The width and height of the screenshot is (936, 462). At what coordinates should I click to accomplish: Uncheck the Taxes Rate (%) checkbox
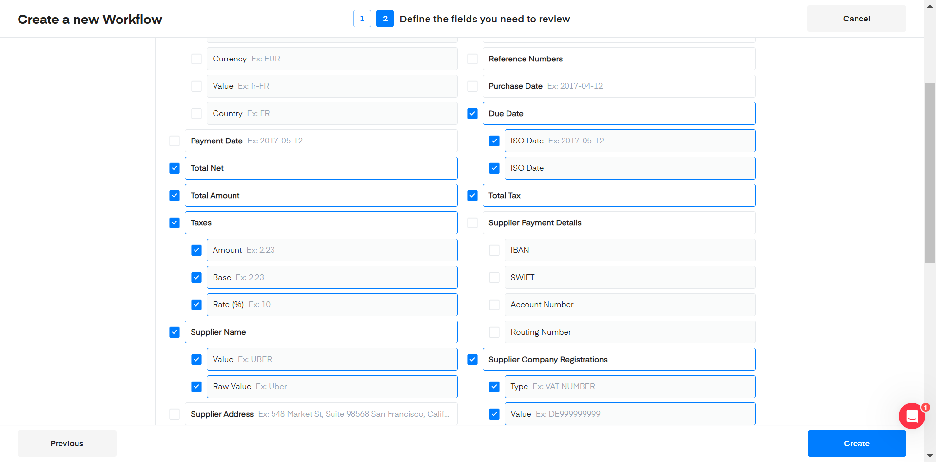point(196,305)
